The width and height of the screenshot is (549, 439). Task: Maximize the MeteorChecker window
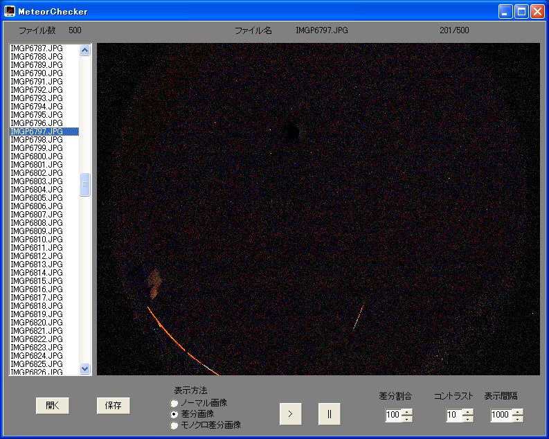[x=521, y=11]
